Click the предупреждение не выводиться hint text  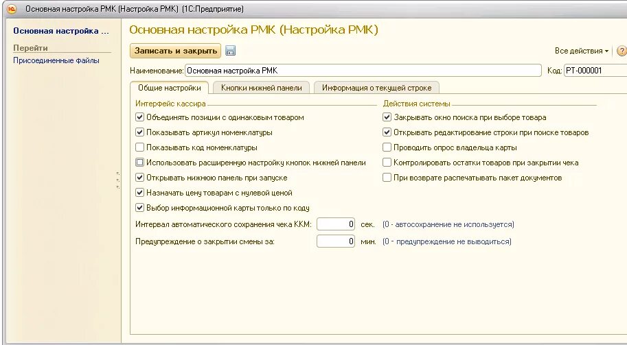click(x=446, y=241)
